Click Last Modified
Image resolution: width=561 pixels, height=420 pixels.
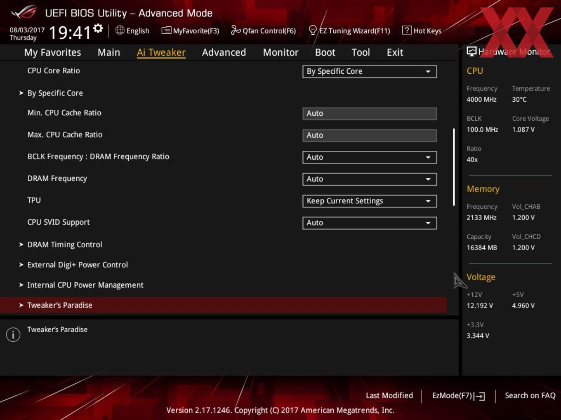click(x=389, y=395)
